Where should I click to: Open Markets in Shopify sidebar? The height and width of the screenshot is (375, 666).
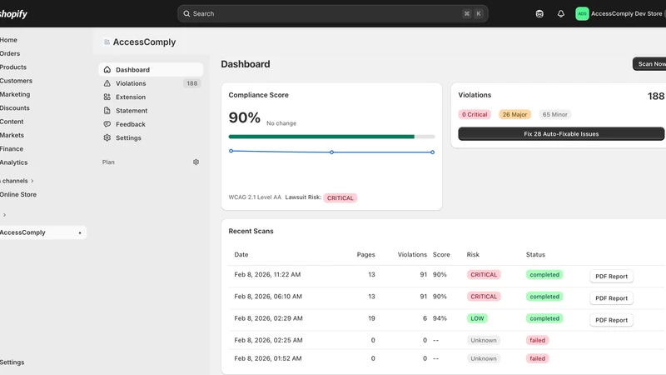pyautogui.click(x=12, y=135)
